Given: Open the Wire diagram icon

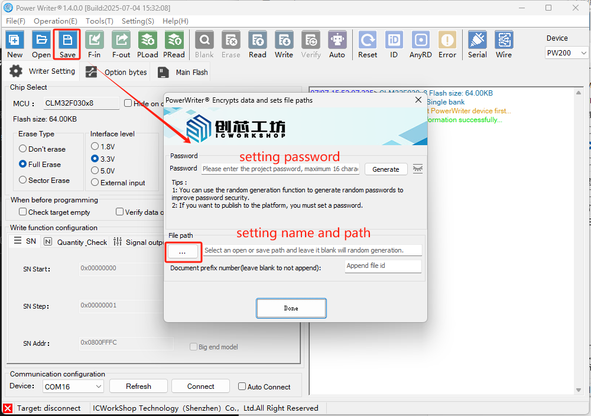Looking at the screenshot, I should tap(504, 44).
